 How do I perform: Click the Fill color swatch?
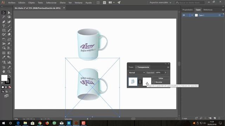pyautogui.click(x=4, y=78)
